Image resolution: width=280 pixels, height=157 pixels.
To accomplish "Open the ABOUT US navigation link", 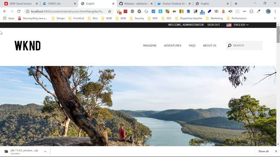I will tap(210, 45).
